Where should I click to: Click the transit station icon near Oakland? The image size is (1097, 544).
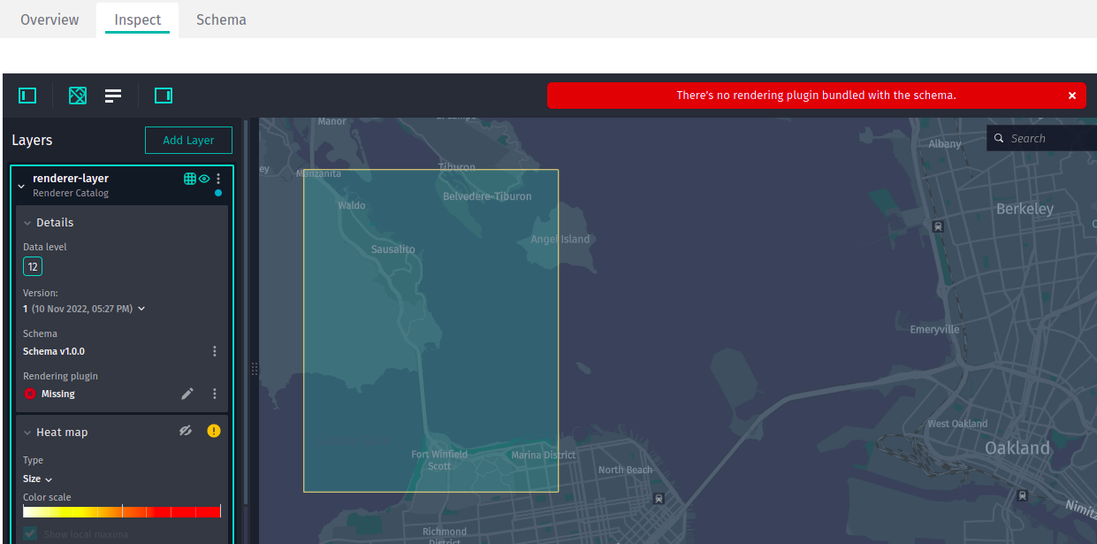[x=1023, y=495]
